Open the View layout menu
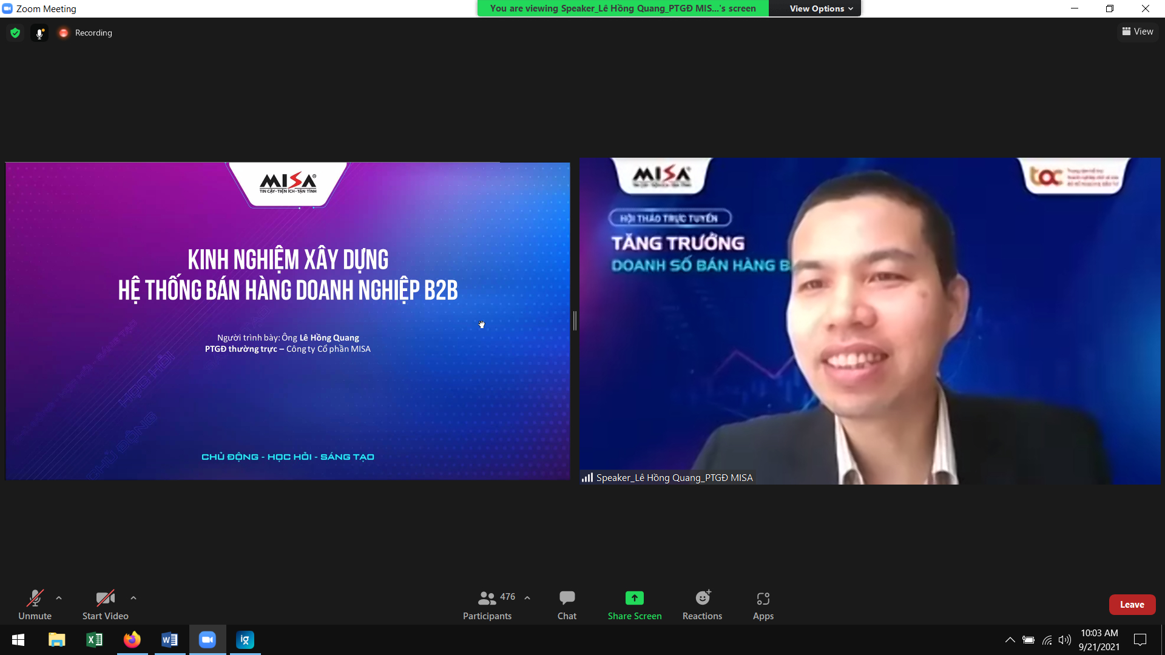 (x=1138, y=32)
